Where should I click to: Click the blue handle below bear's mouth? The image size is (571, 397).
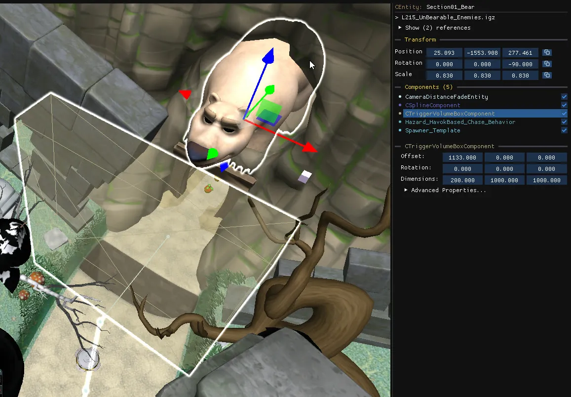click(224, 167)
